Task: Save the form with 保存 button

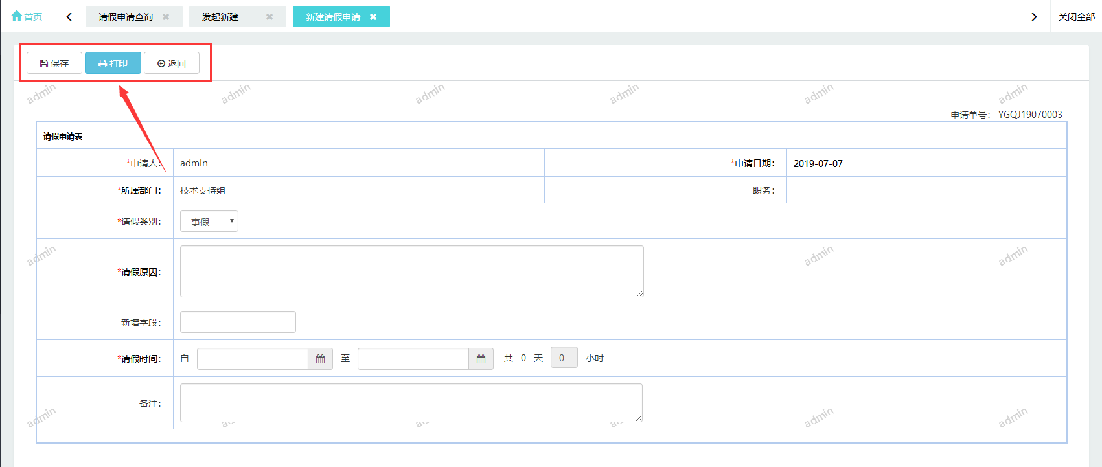Action: click(x=54, y=63)
